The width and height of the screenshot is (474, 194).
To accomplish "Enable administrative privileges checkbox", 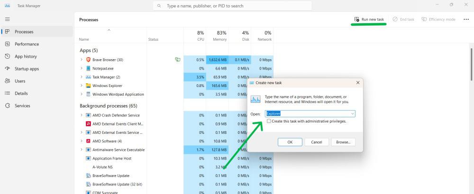I will 269,121.
